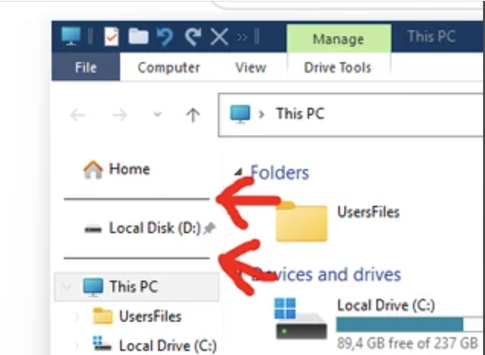Click Local Drive (C:) label in drives
Screen dimensions: 485x355
386,305
